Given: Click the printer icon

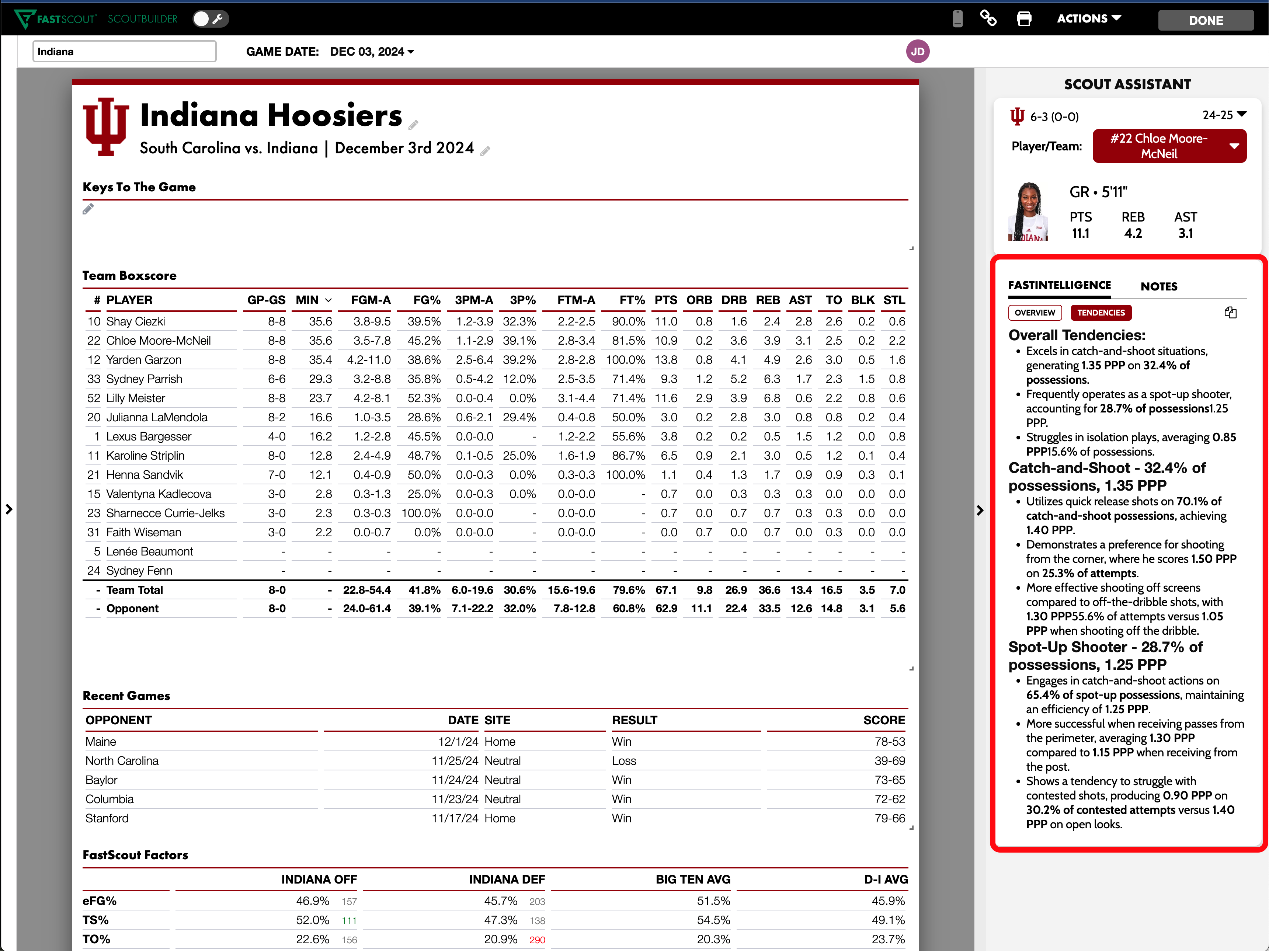Looking at the screenshot, I should pyautogui.click(x=1023, y=19).
